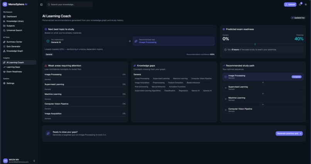
Task: Open Quiz Generator tool
Action: (19, 46)
